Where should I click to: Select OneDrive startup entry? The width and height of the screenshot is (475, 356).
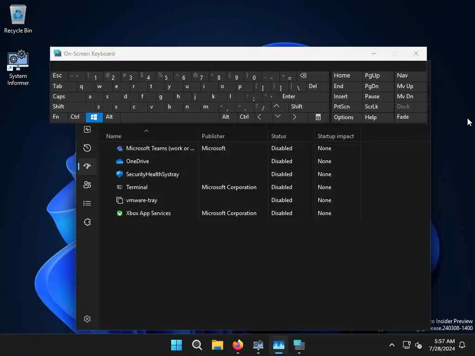[231, 161]
